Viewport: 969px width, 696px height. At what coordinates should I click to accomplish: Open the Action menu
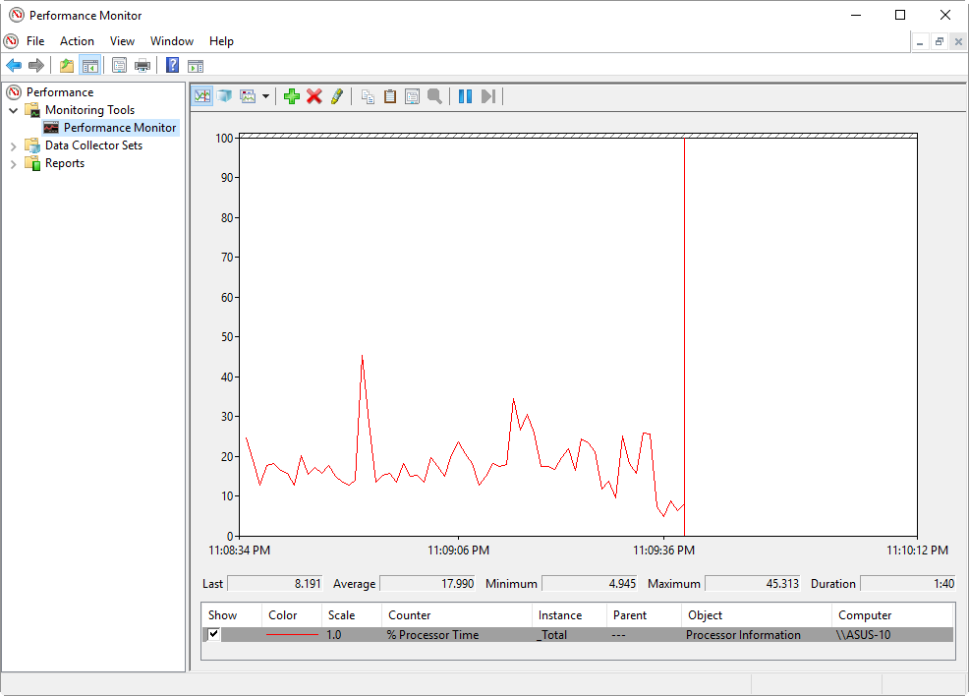point(77,41)
